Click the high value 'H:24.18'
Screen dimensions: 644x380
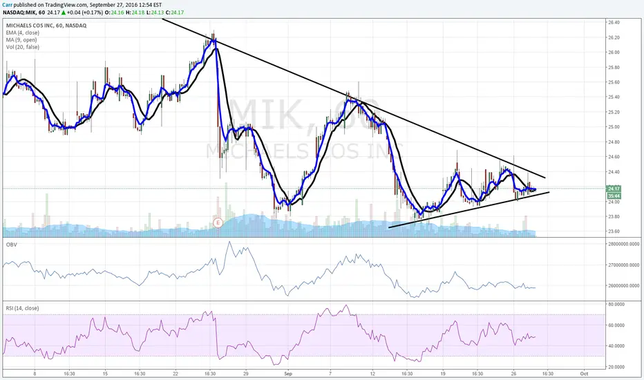(x=135, y=12)
